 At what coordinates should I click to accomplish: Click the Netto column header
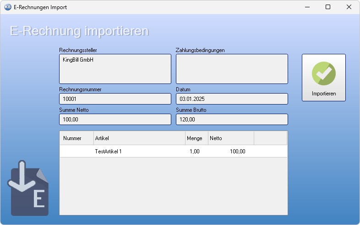[x=231, y=138]
